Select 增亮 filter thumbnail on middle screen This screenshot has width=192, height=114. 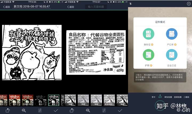[x=96, y=100]
